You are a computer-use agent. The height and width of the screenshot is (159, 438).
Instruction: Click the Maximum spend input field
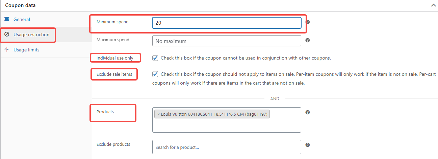tap(227, 41)
